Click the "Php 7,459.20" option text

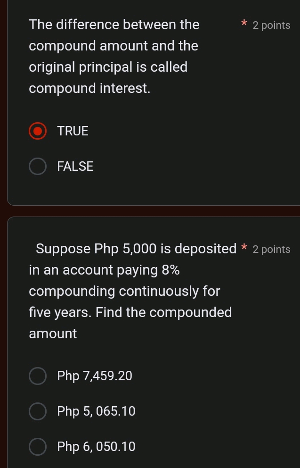pyautogui.click(x=95, y=376)
